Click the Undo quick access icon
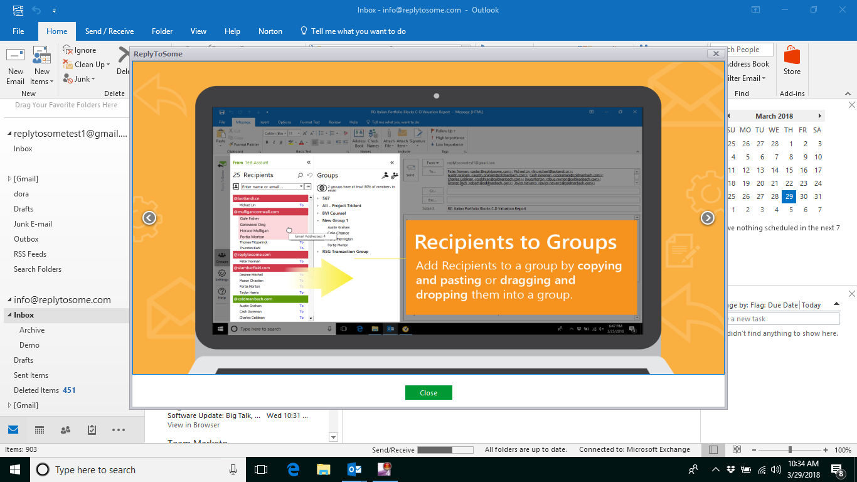The image size is (857, 482). point(36,10)
